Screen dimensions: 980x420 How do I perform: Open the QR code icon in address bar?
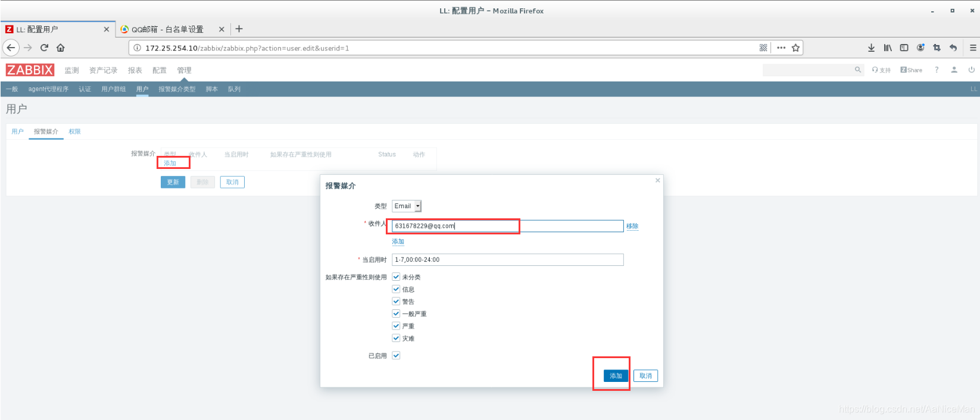[x=763, y=48]
